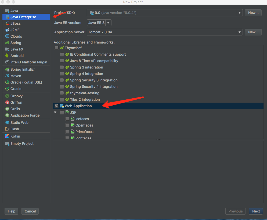The height and width of the screenshot is (220, 267).
Task: Click the Web Application framework icon
Action: 62,106
